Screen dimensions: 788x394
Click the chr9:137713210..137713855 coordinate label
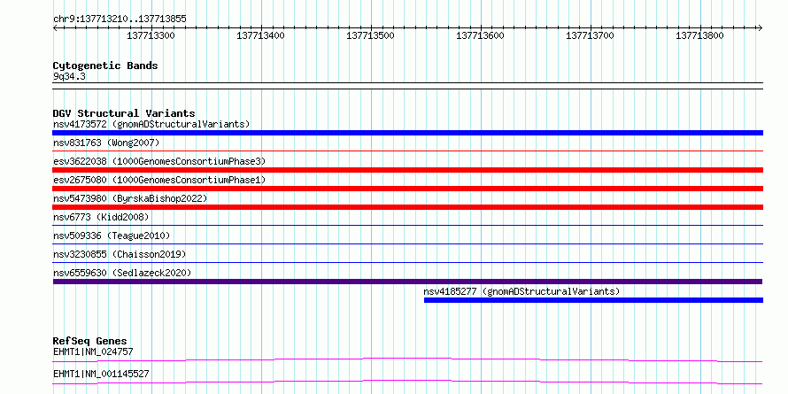point(120,19)
